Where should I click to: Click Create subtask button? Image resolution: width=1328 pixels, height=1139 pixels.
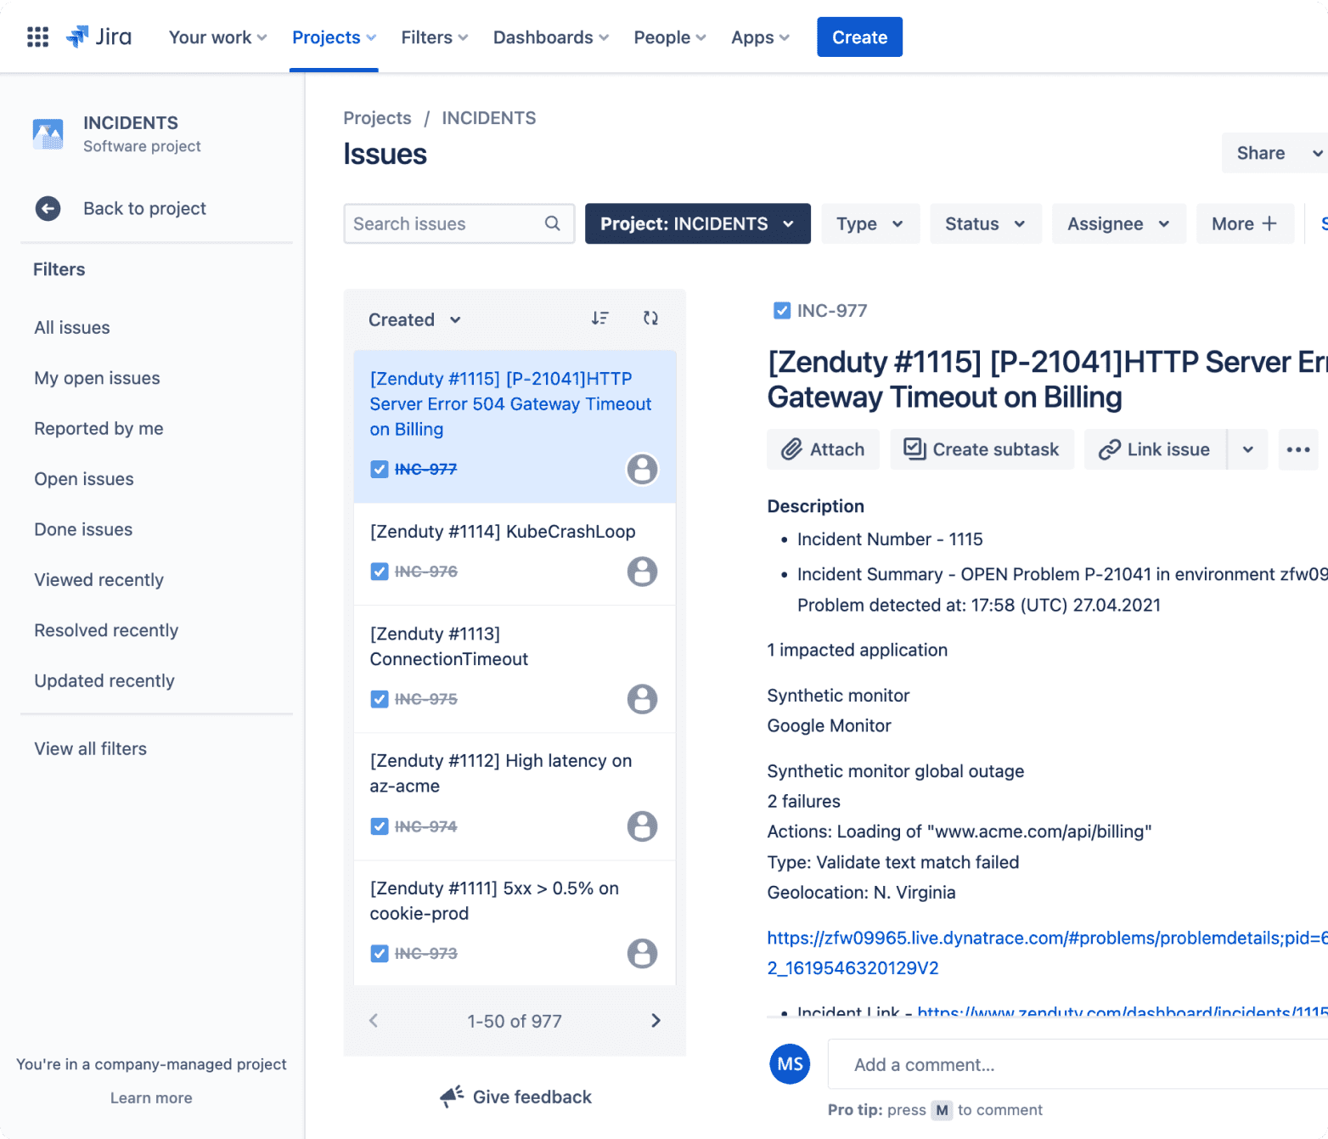tap(982, 449)
